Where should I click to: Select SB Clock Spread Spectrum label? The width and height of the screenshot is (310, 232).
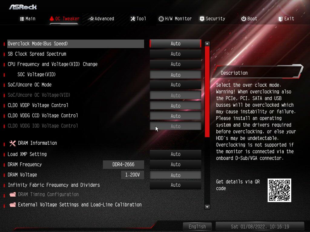point(37,54)
